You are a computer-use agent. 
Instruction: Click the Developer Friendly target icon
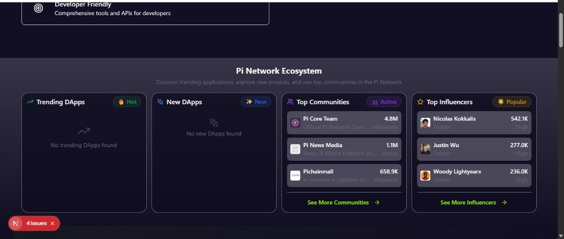39,8
